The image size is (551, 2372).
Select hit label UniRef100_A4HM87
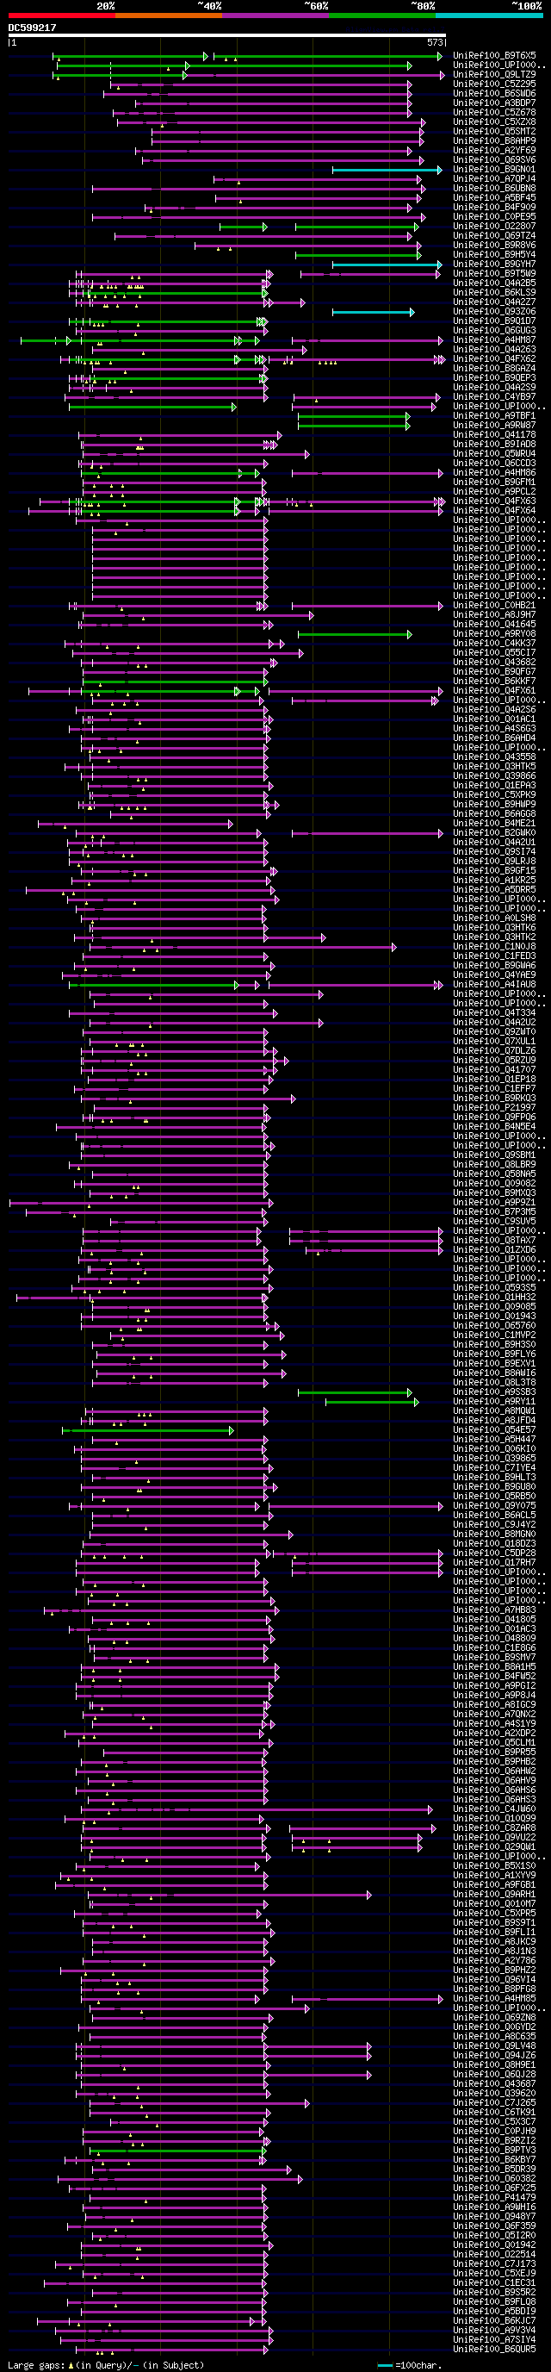tap(494, 339)
